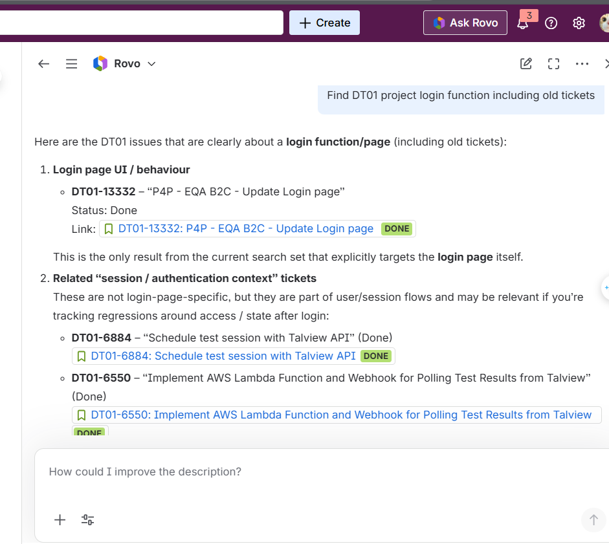Open prompt customization sliders icon
The image size is (609, 544).
pos(88,519)
